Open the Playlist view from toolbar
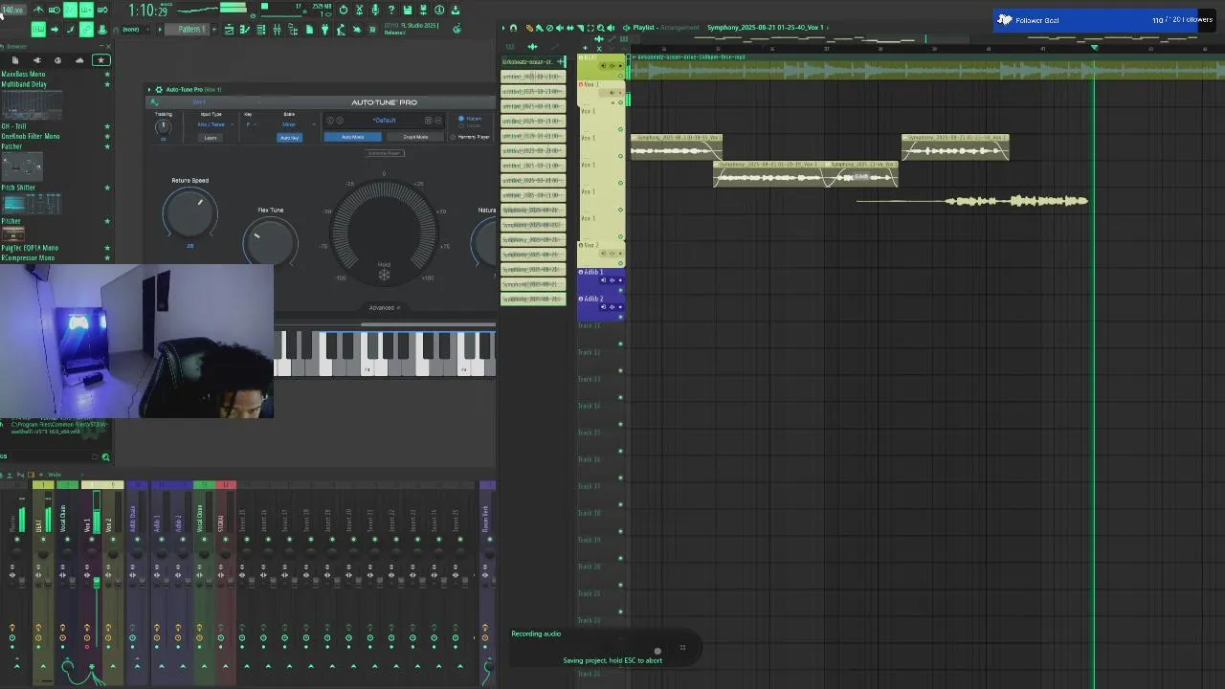1225x689 pixels. [230, 29]
